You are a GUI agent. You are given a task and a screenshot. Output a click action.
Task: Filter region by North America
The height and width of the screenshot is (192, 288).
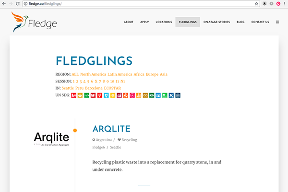pyautogui.click(x=93, y=74)
